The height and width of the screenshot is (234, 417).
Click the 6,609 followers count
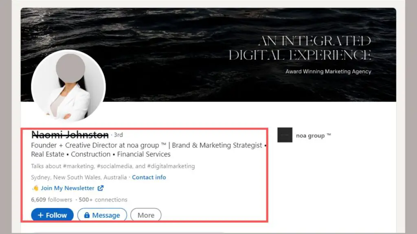(52, 199)
